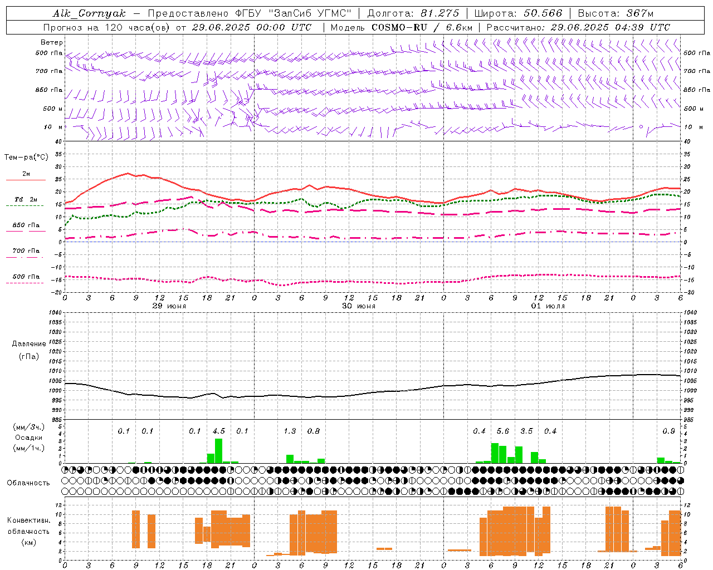Click Рассчитано: 29.06.2025 04:39 UTC timestamp

(578, 27)
